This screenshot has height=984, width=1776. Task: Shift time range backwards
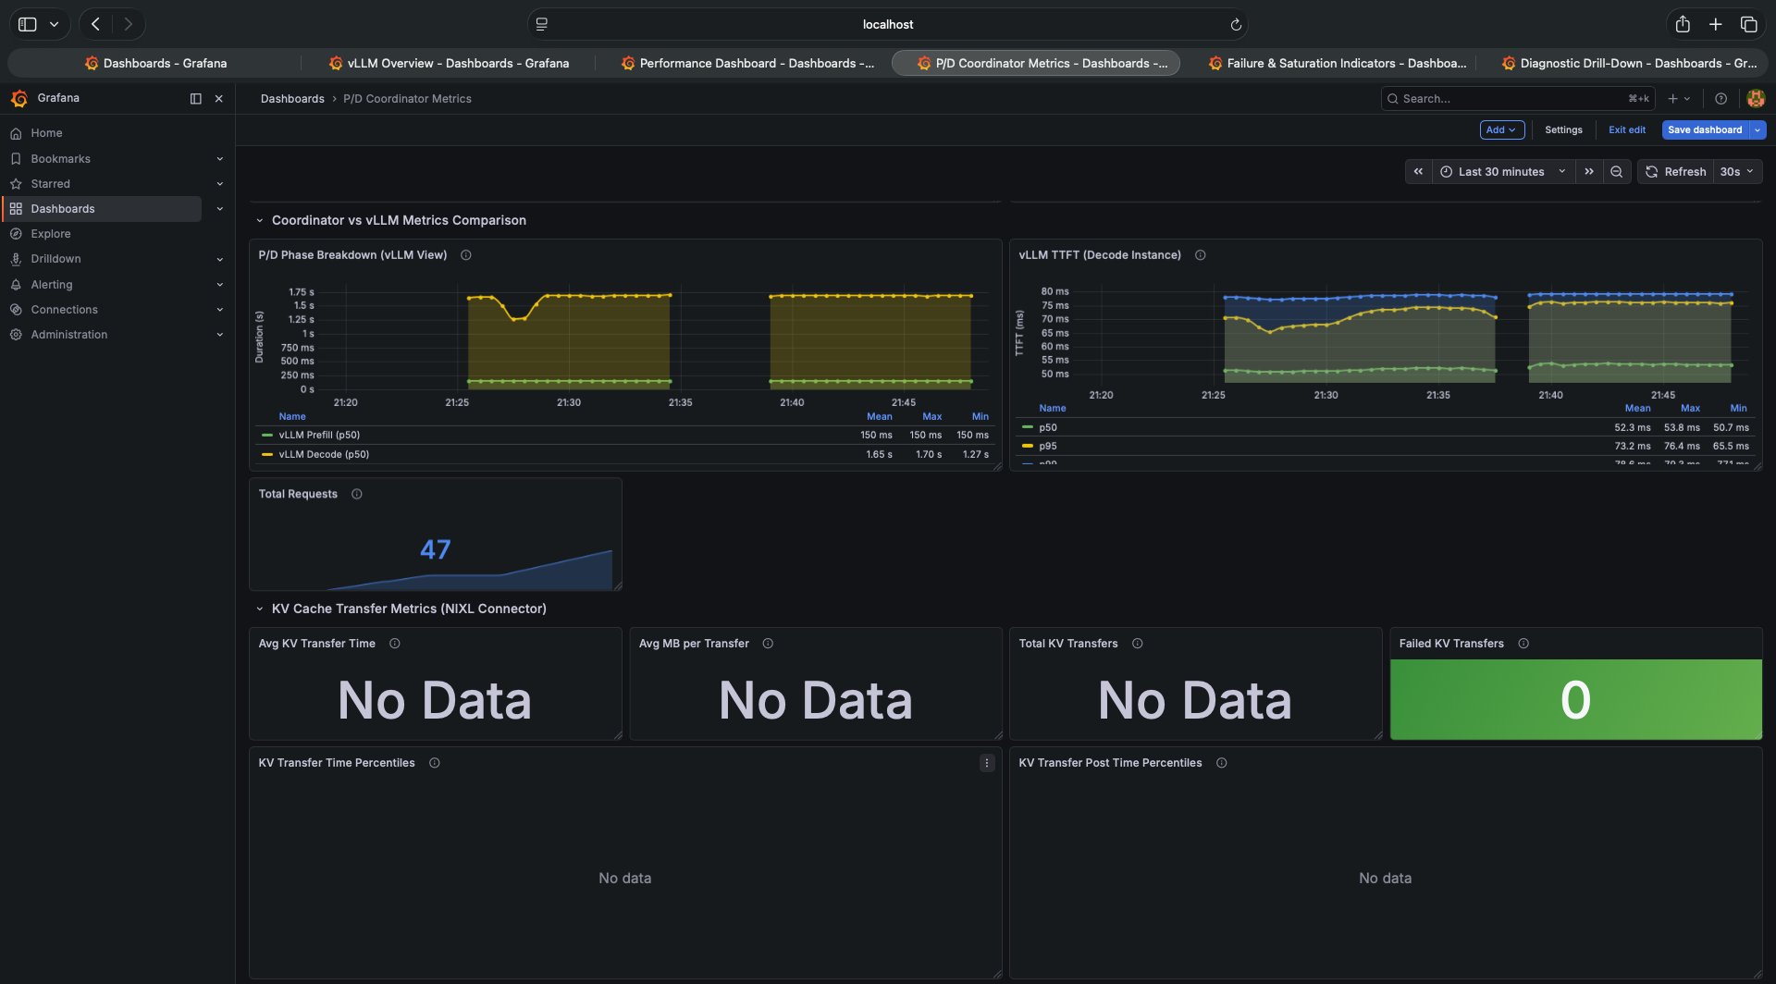[x=1418, y=172]
